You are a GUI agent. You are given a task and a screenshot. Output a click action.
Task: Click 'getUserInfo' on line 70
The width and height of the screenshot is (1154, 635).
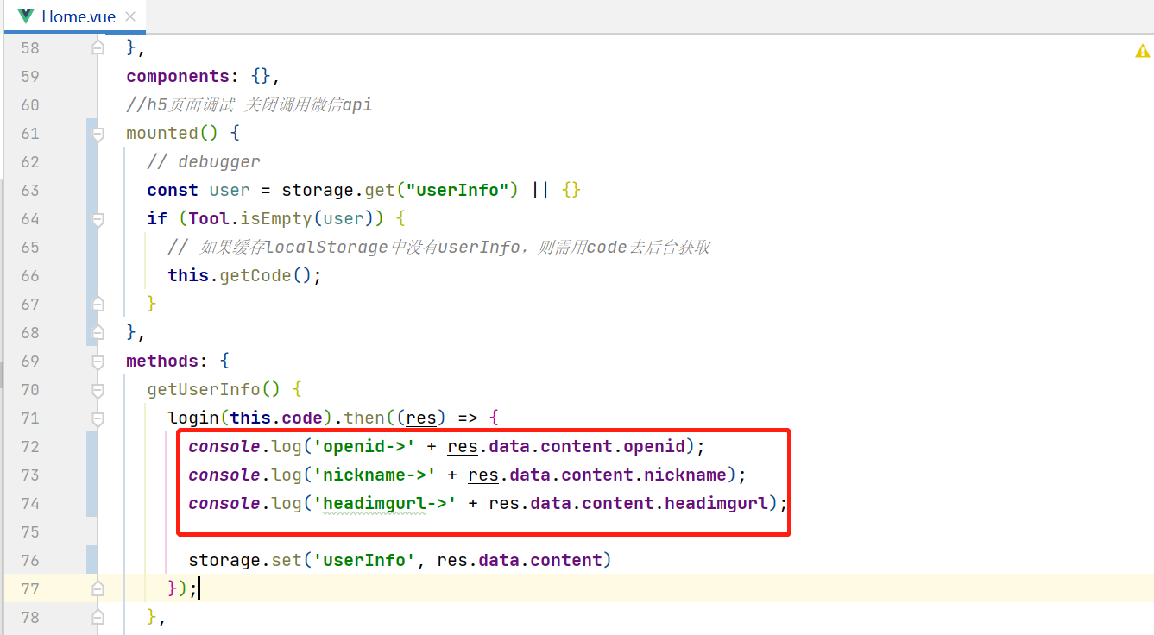point(204,390)
